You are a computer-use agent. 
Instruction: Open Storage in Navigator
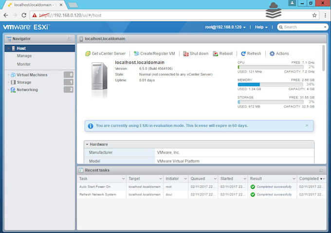pyautogui.click(x=24, y=82)
